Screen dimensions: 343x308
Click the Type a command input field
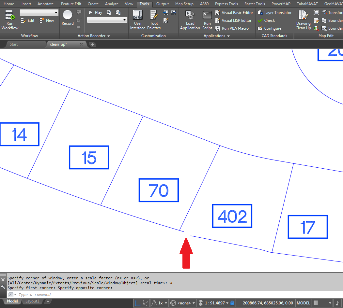175,295
